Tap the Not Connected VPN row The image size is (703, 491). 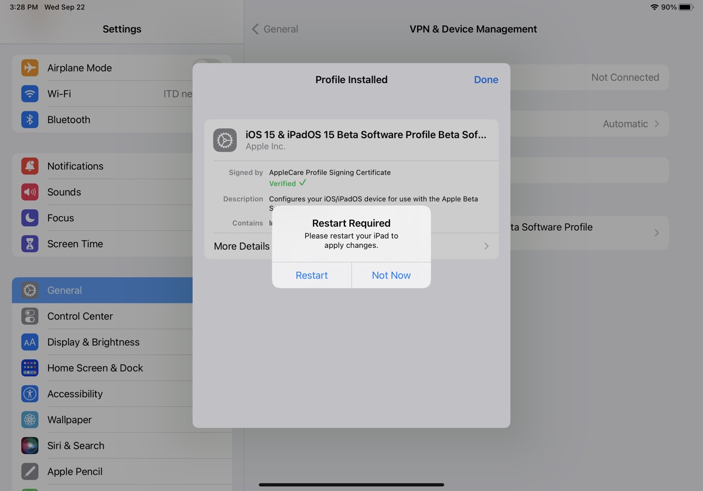pyautogui.click(x=589, y=77)
